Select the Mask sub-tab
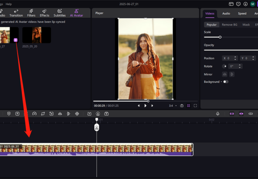258x179 pixels. 246,24
